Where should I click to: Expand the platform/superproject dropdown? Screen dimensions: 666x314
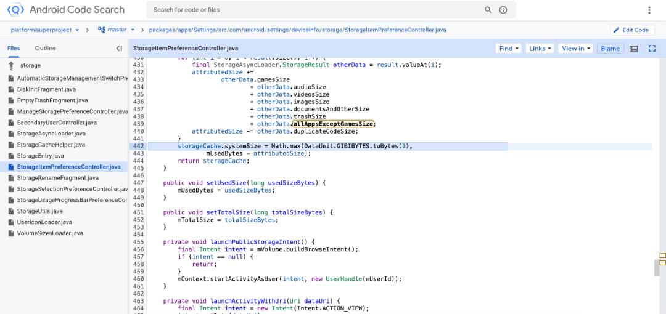45,30
